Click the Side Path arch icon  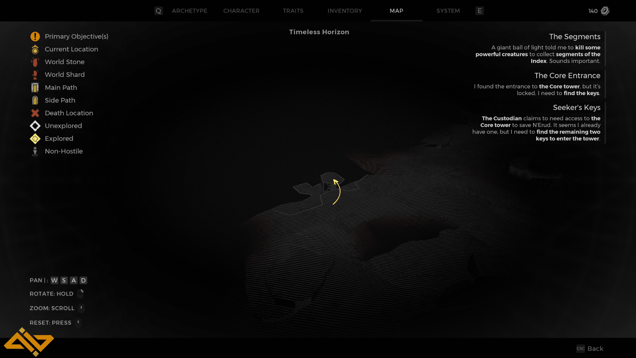[35, 100]
